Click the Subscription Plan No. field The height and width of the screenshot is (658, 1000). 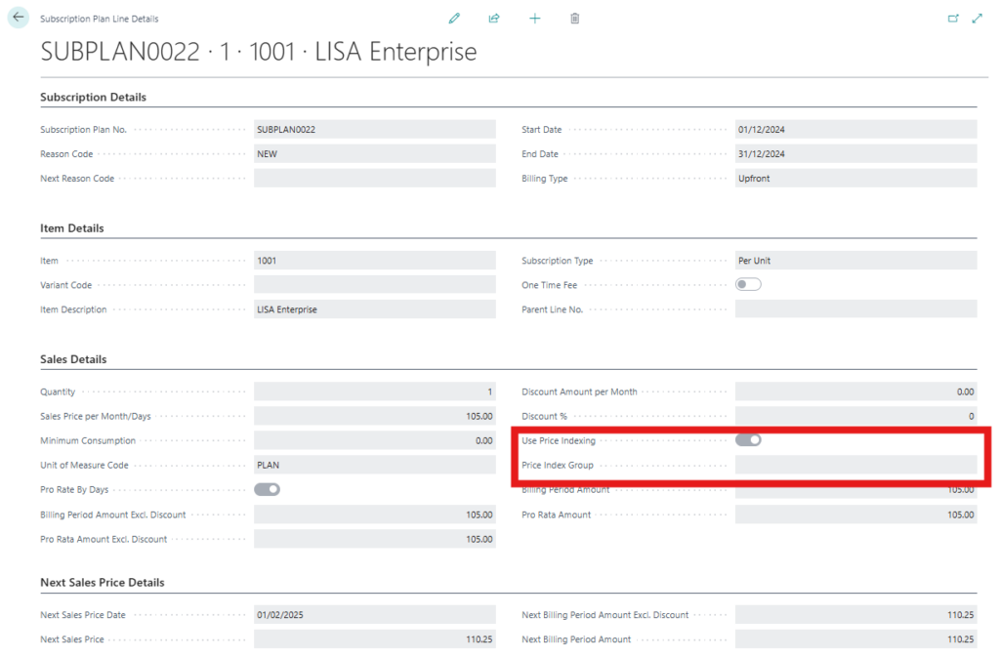(x=374, y=129)
